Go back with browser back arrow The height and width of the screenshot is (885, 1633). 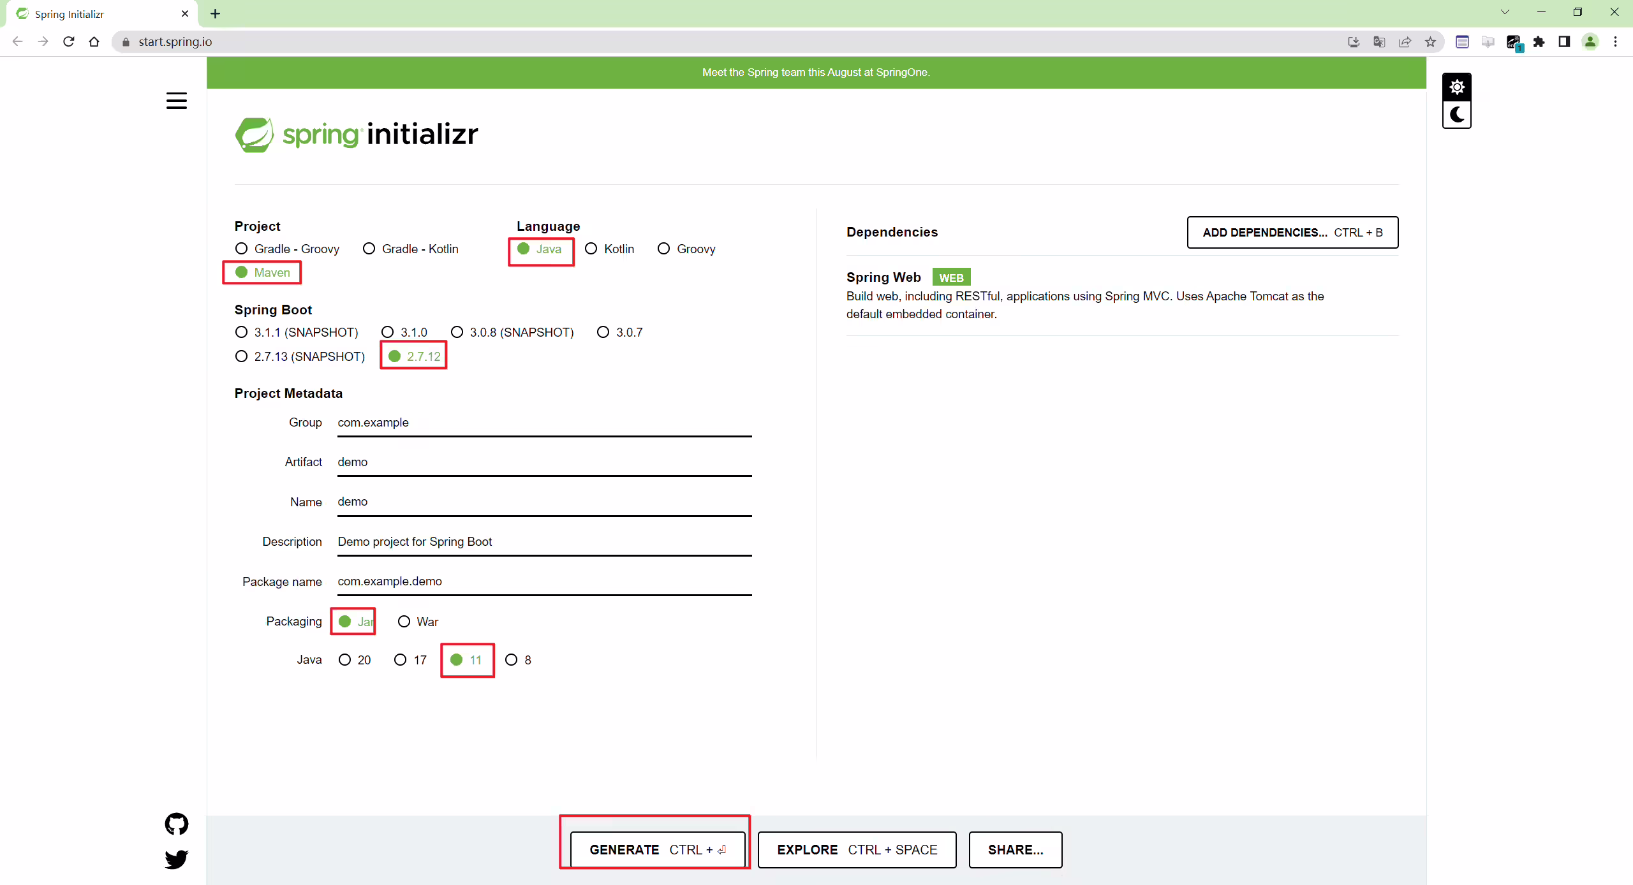17,41
